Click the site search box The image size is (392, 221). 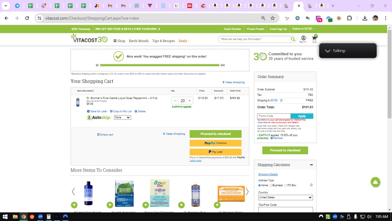click(254, 39)
